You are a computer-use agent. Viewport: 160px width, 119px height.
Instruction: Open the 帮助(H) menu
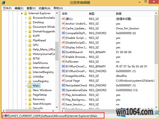point(58,8)
